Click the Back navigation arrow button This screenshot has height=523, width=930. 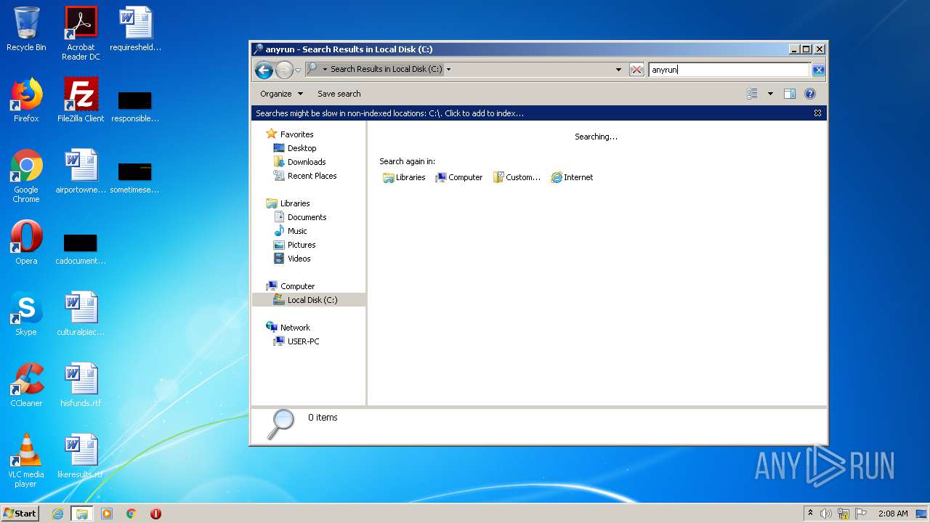click(264, 70)
